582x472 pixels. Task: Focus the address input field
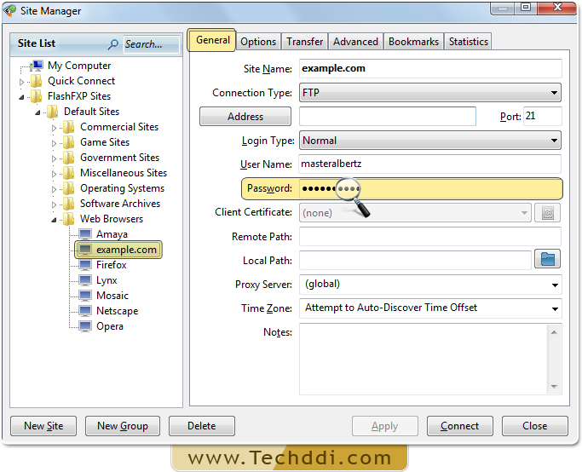[388, 116]
